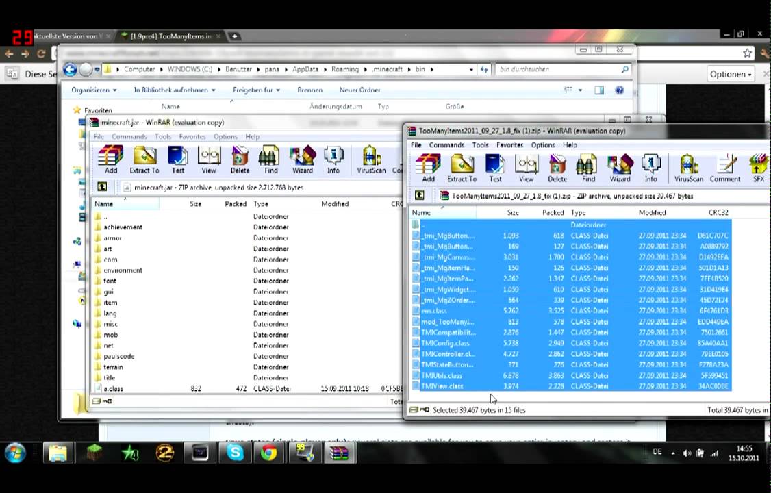Image resolution: width=771 pixels, height=493 pixels.
Task: Open Options menu in TooManyItems WinRAR window
Action: [543, 145]
